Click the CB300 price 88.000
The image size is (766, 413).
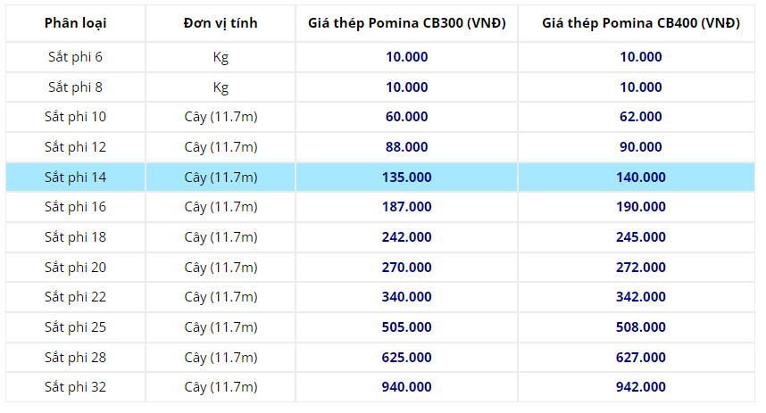406,147
